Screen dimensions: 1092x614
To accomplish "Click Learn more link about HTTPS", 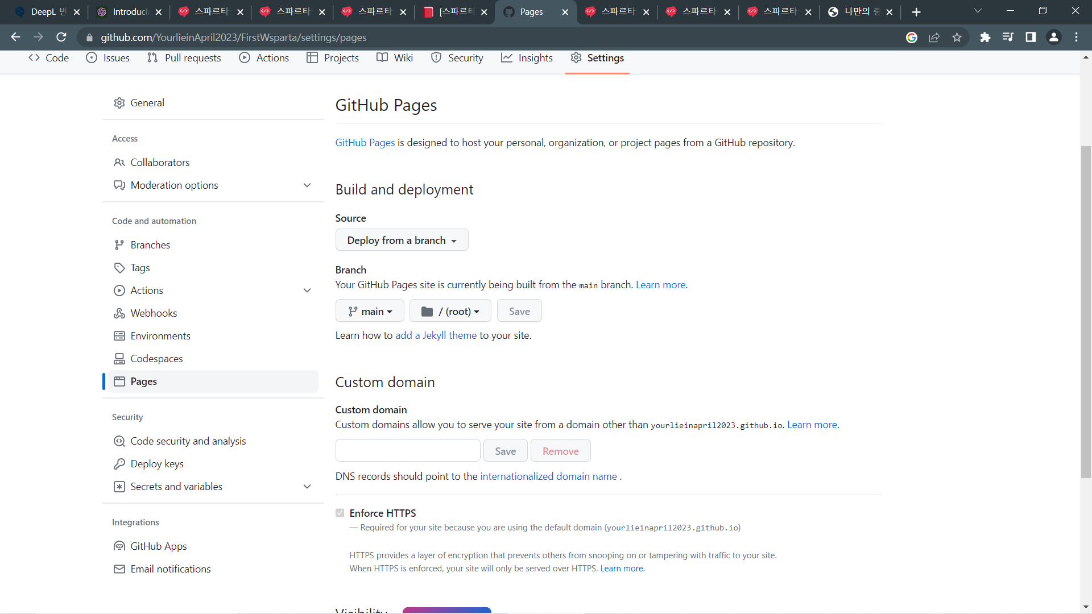I will coord(622,569).
